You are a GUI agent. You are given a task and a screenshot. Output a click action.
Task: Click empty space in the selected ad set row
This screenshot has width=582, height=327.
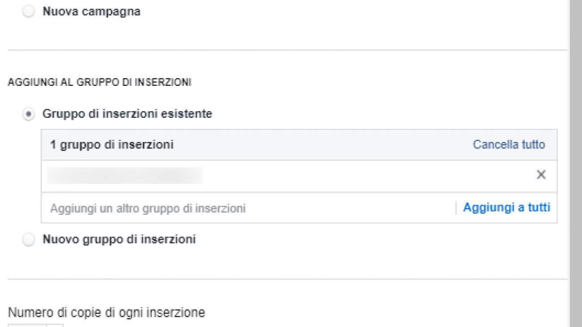point(358,176)
